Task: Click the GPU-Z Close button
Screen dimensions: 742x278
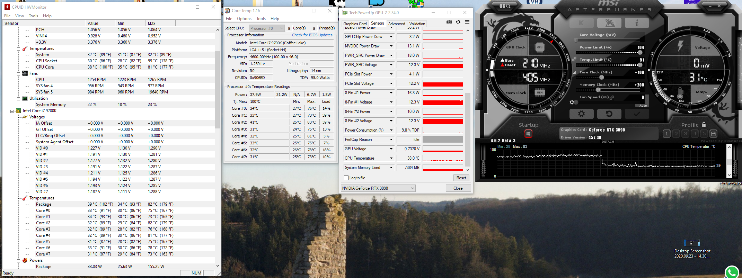Action: tap(458, 188)
